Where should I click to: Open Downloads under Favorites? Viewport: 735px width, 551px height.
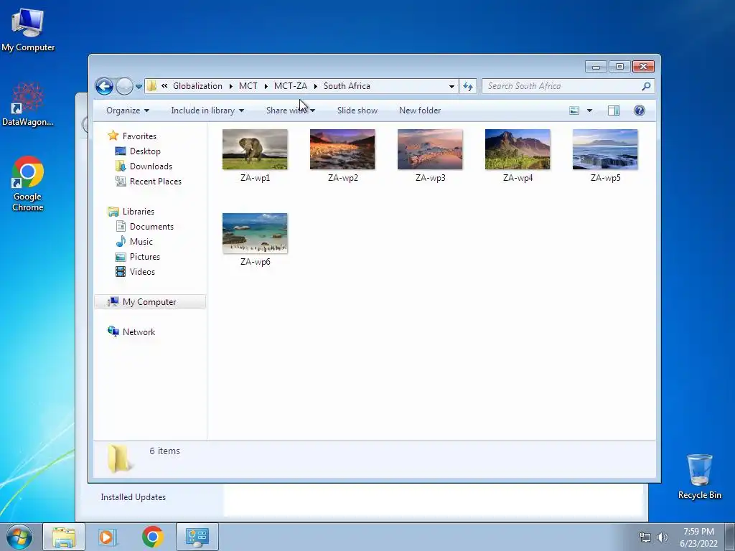(151, 166)
